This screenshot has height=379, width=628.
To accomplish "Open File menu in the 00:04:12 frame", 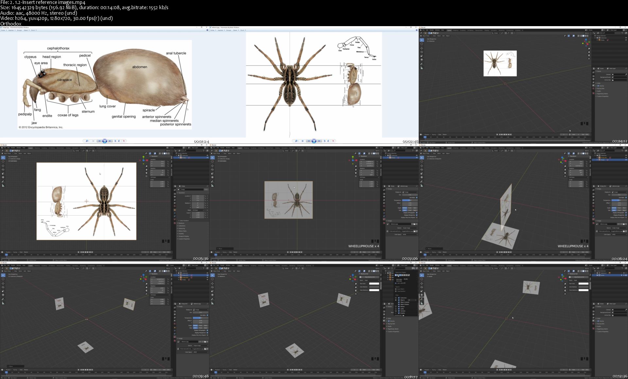I will (x=424, y=30).
